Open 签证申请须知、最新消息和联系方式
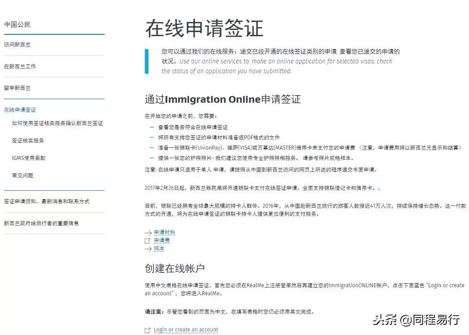469x335 pixels. (46, 201)
